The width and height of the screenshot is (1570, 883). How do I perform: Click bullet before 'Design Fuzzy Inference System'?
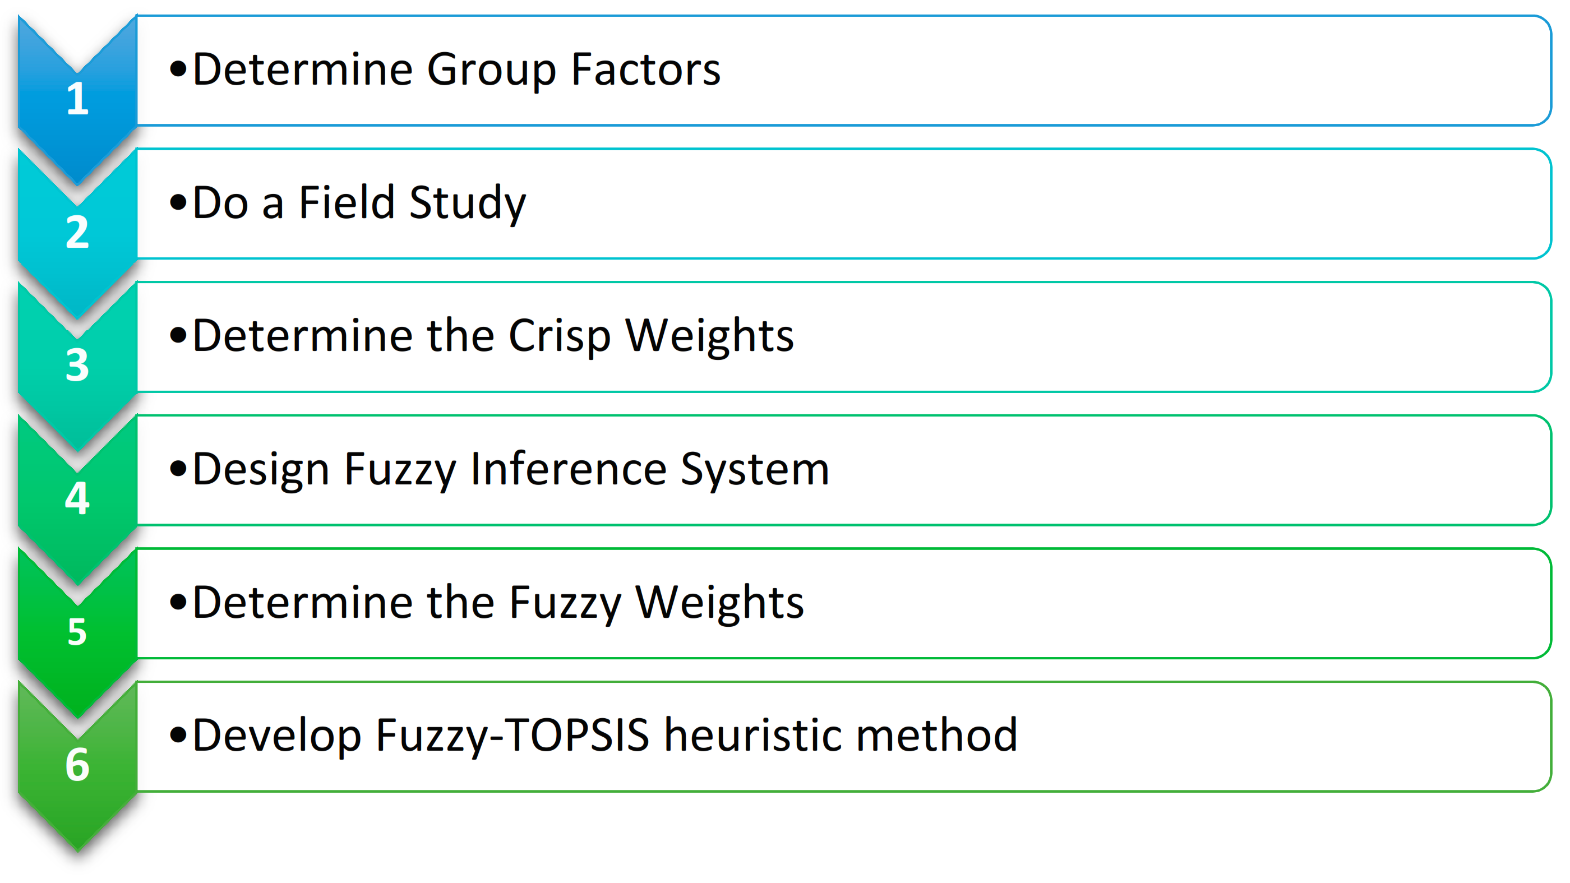click(x=178, y=469)
